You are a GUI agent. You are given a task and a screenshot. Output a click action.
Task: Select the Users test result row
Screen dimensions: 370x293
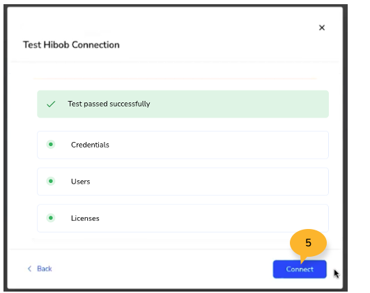tap(183, 182)
